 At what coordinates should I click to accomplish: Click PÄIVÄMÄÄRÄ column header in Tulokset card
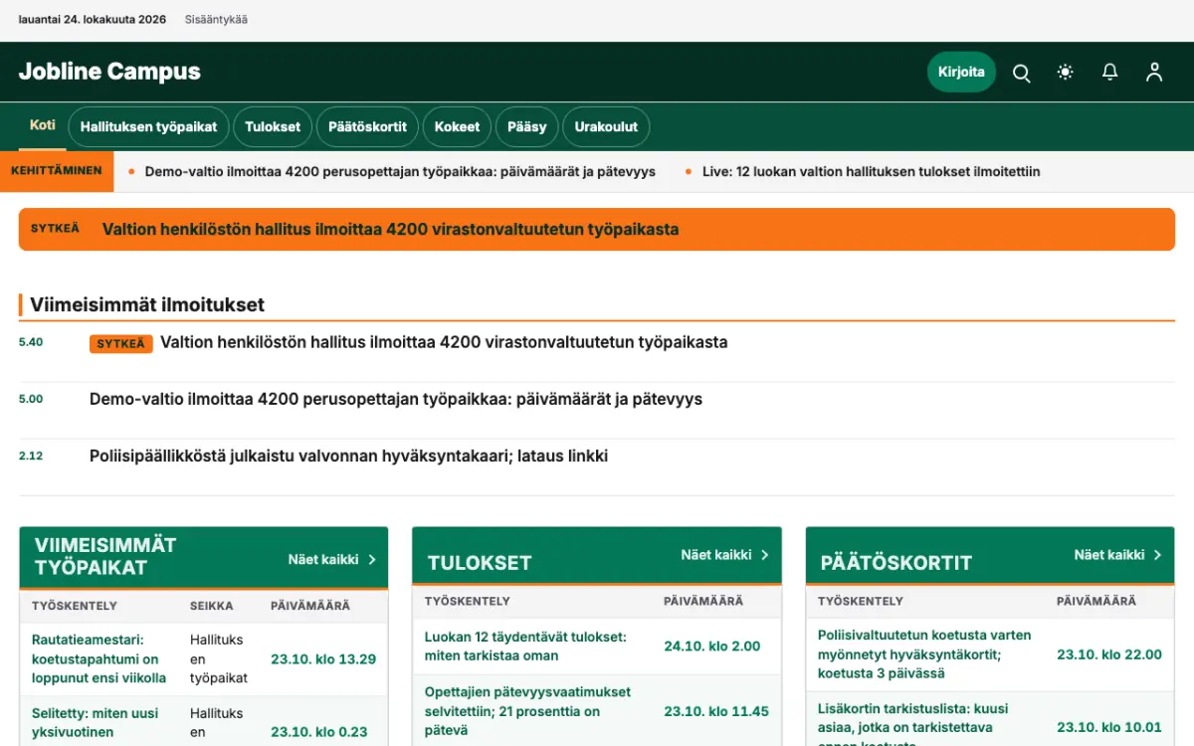[703, 601]
